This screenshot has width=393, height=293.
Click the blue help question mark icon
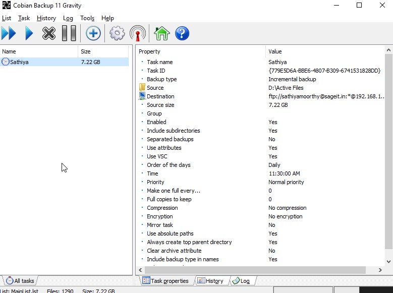[x=182, y=34]
